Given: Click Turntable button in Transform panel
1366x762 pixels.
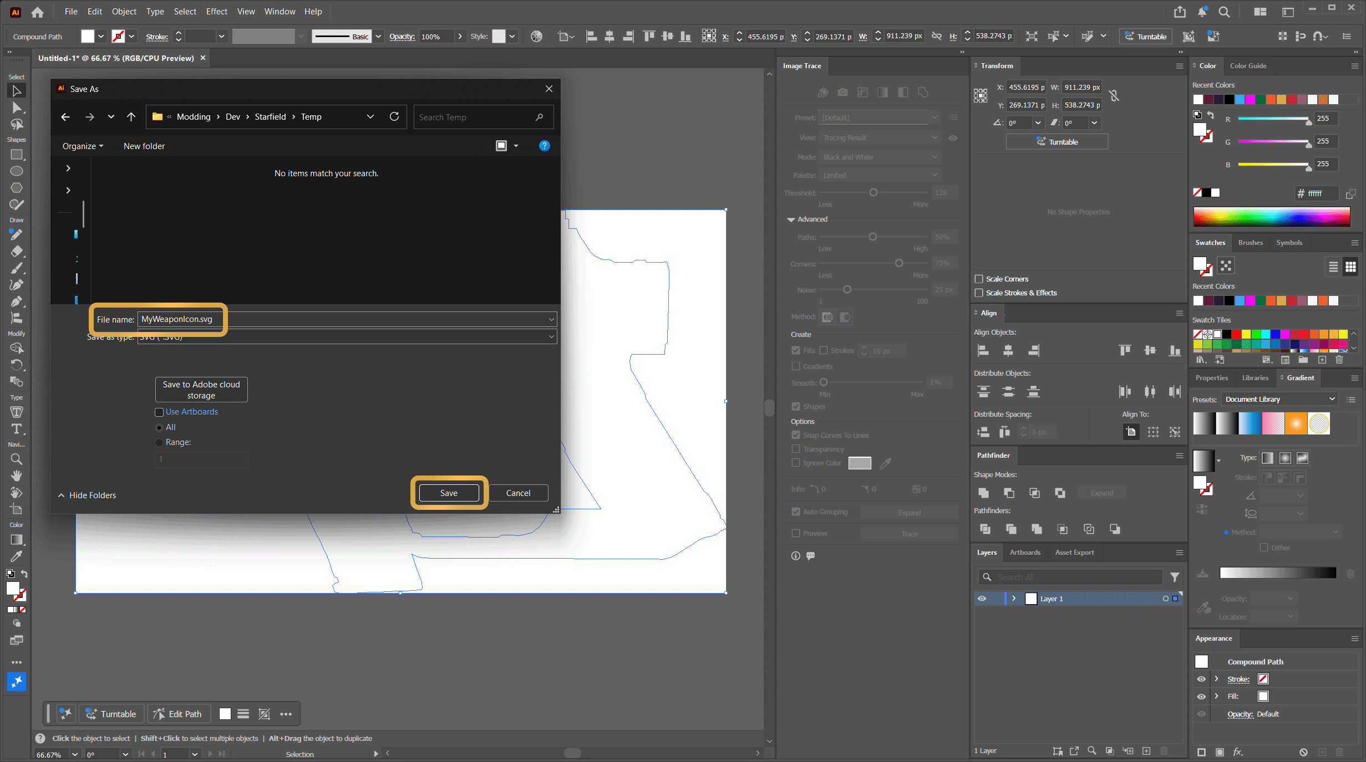Looking at the screenshot, I should coord(1057,141).
